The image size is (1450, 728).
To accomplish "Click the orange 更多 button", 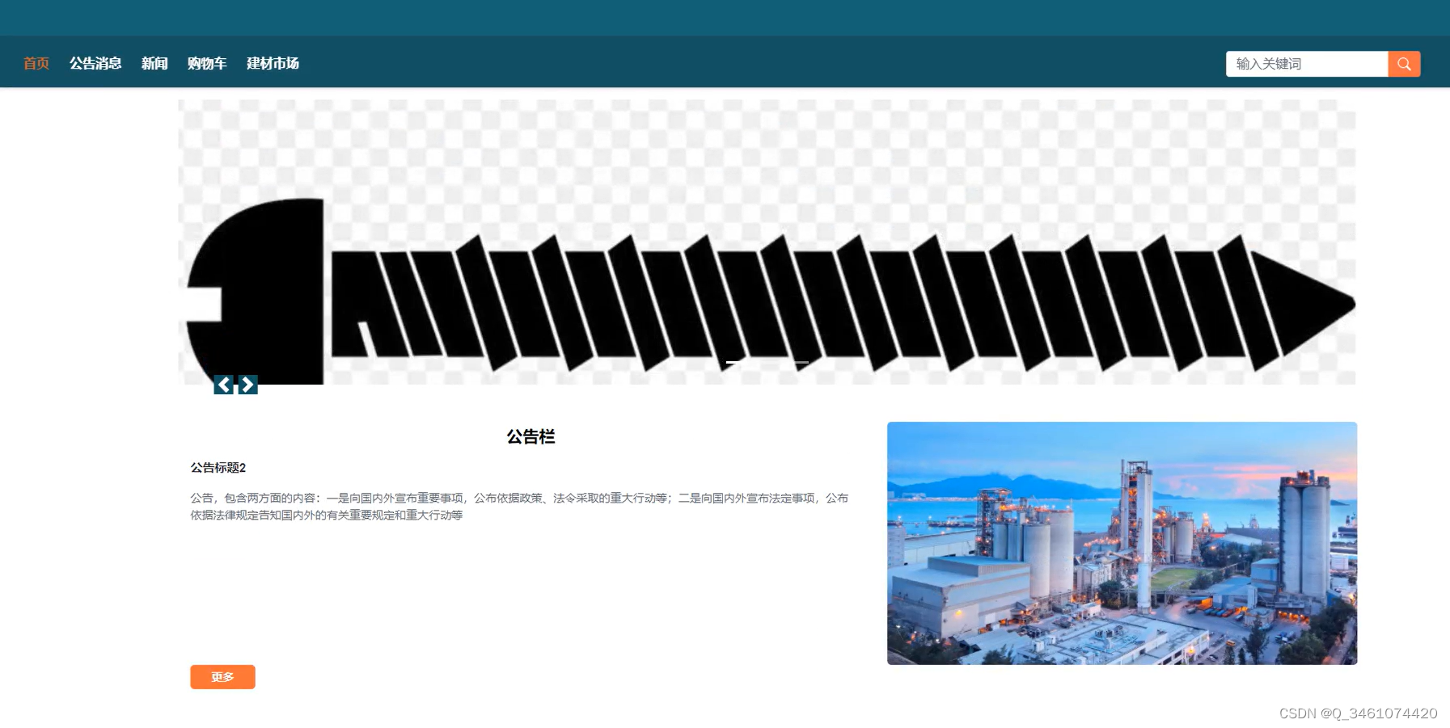I will (x=222, y=677).
